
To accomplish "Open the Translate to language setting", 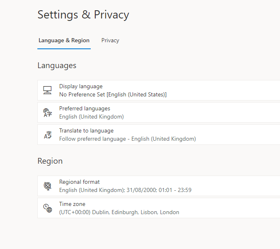I will 158,135.
